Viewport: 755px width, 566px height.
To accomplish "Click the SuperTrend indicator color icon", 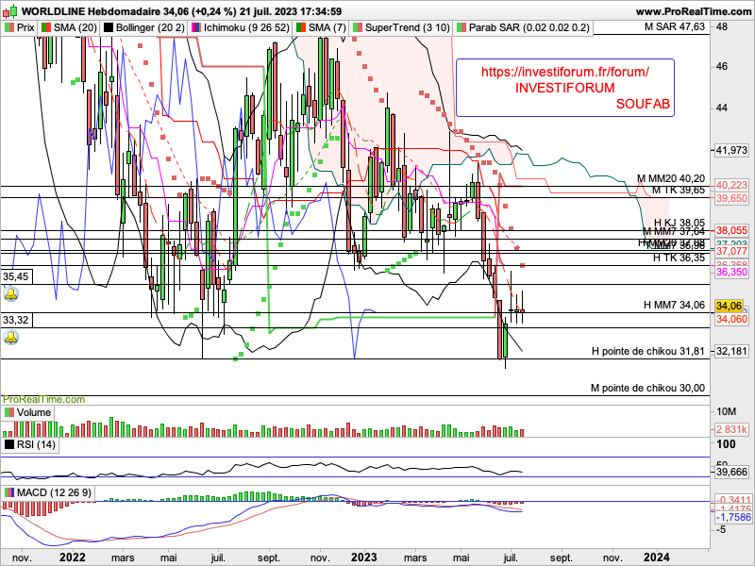I will click(358, 28).
